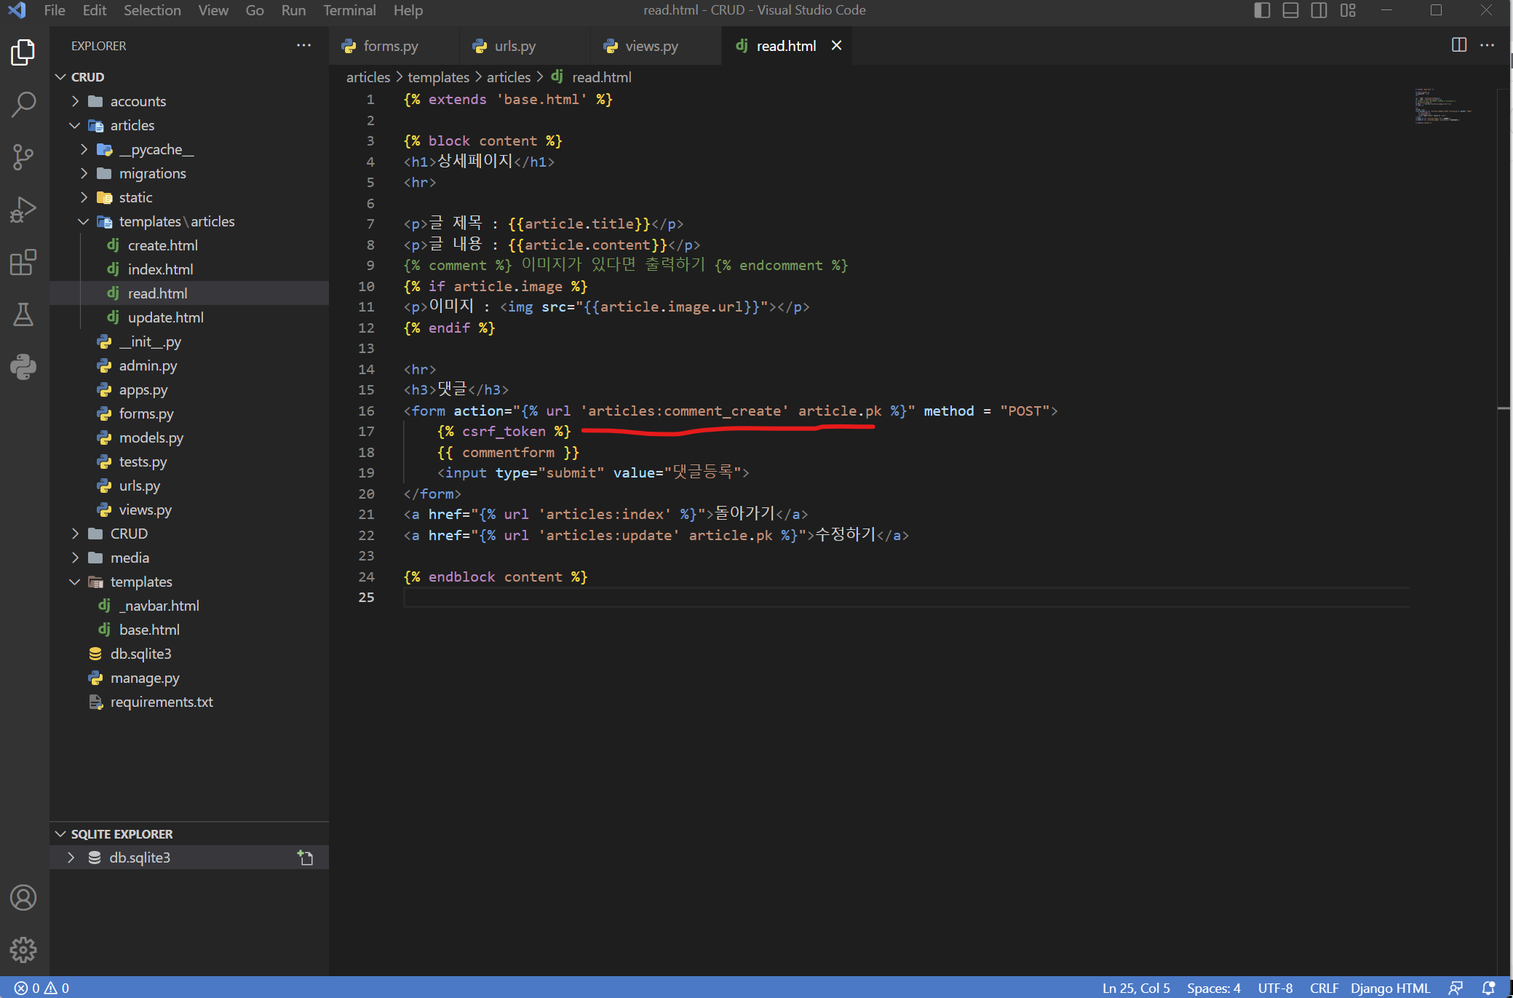Image resolution: width=1513 pixels, height=998 pixels.
Task: Open base.html in explorer
Action: coord(149,630)
